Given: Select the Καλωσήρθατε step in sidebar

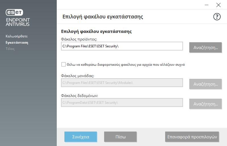Looking at the screenshot, I should pyautogui.click(x=17, y=36).
